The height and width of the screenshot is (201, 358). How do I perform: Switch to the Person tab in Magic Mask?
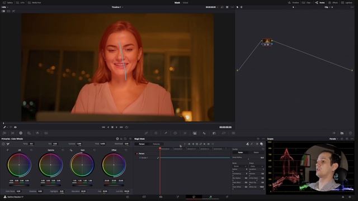click(x=142, y=144)
